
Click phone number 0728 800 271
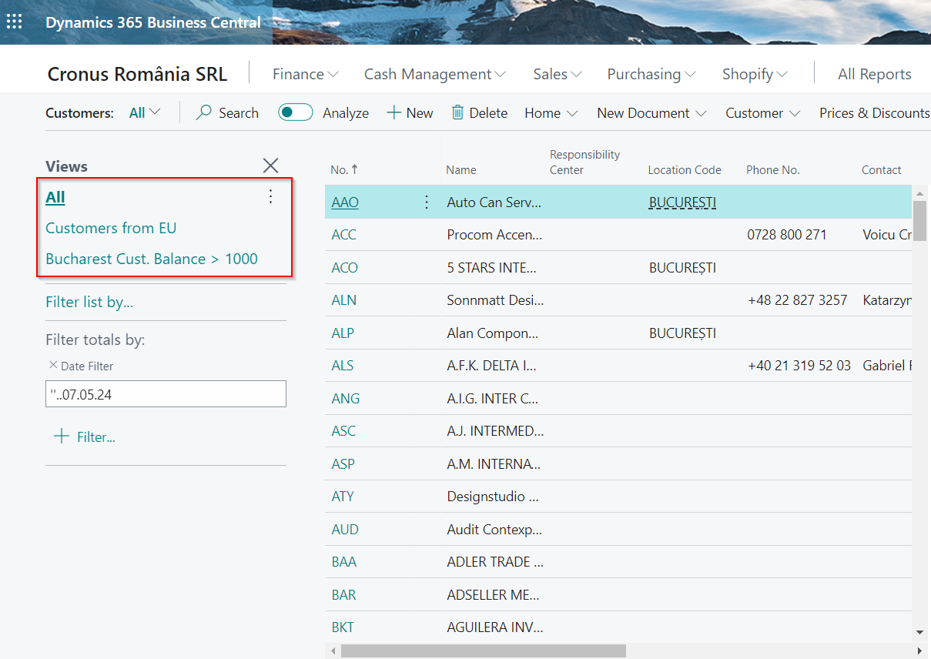click(x=787, y=235)
